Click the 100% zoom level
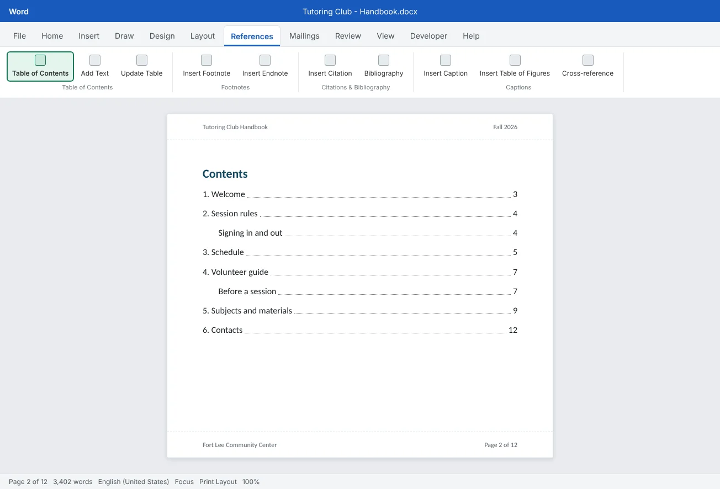Viewport: 720px width, 489px height. click(251, 482)
